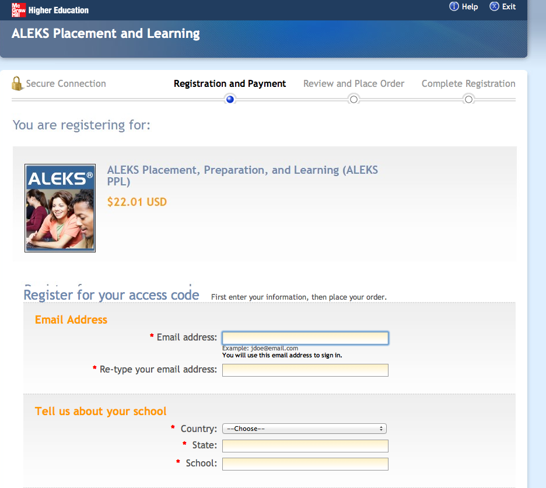Click the McGraw Hill logo icon
546x488 pixels.
tap(19, 10)
